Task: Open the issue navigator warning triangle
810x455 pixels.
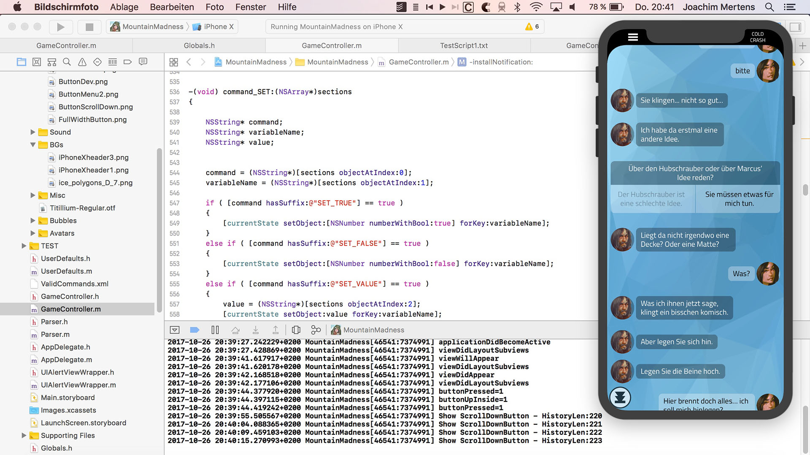Action: tap(82, 62)
